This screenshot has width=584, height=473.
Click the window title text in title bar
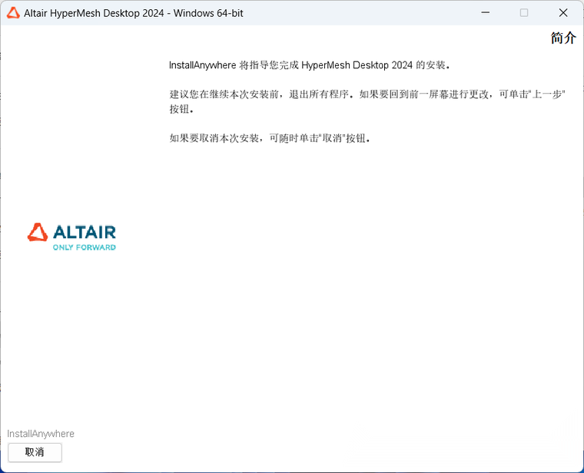134,13
